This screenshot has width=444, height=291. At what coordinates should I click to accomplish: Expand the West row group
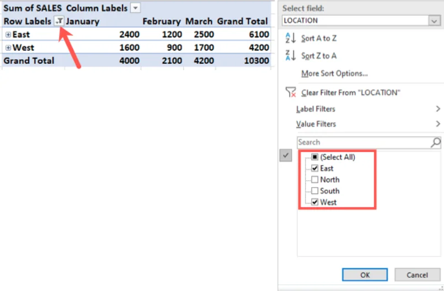point(8,48)
